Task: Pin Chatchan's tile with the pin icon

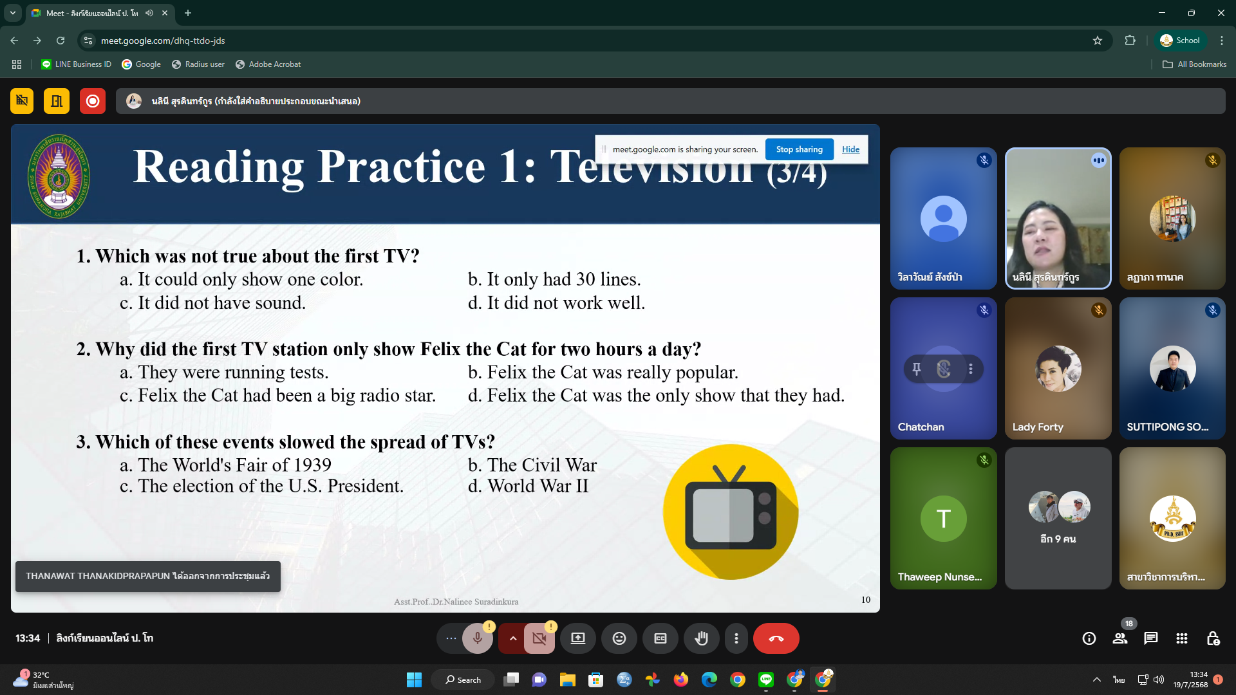Action: click(917, 369)
